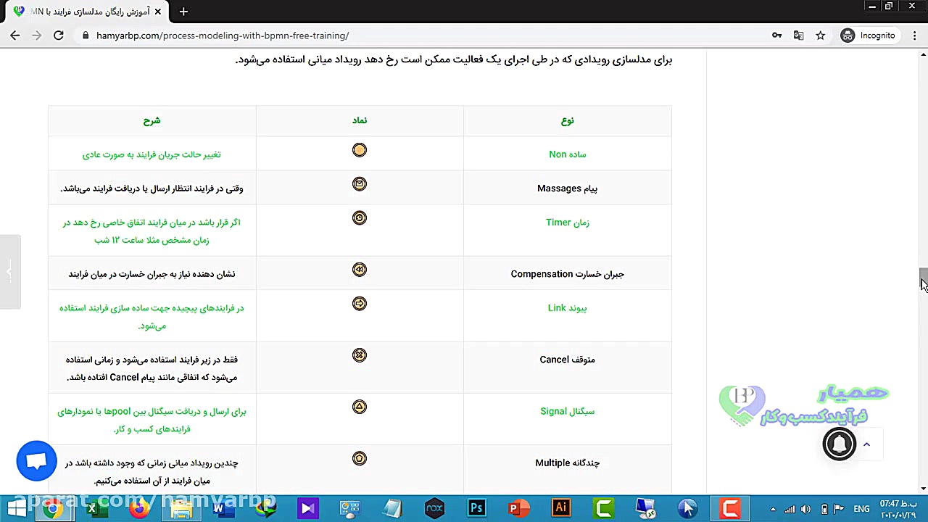Open Illustrator from the taskbar
The image size is (928, 522).
click(560, 508)
